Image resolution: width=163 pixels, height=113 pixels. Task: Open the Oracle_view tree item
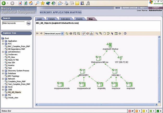pos(13,98)
